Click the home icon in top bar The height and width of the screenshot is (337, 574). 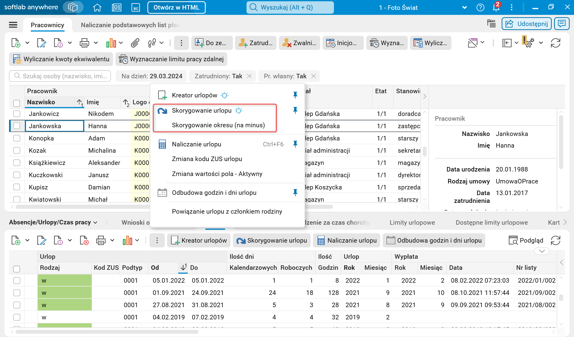tap(97, 7)
